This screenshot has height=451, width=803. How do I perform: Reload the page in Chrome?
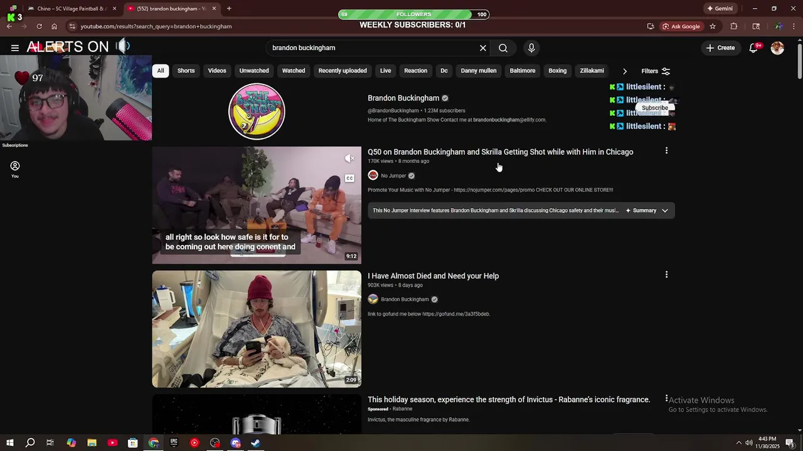(x=39, y=26)
